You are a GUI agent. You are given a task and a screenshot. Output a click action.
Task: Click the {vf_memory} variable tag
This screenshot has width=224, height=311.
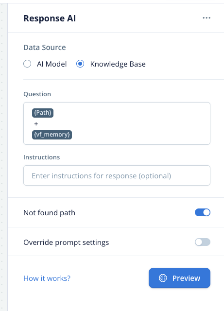click(x=52, y=135)
